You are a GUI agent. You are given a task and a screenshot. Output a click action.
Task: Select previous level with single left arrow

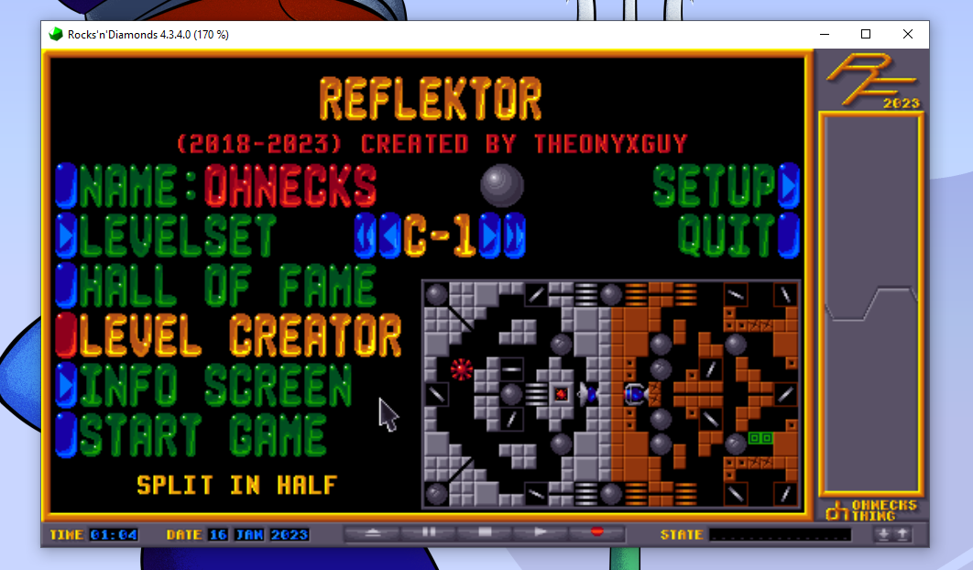click(x=390, y=235)
